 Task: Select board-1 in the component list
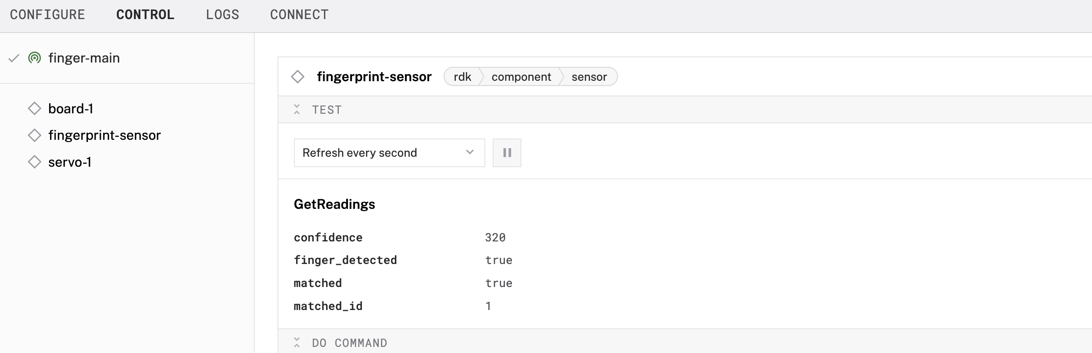(71, 109)
